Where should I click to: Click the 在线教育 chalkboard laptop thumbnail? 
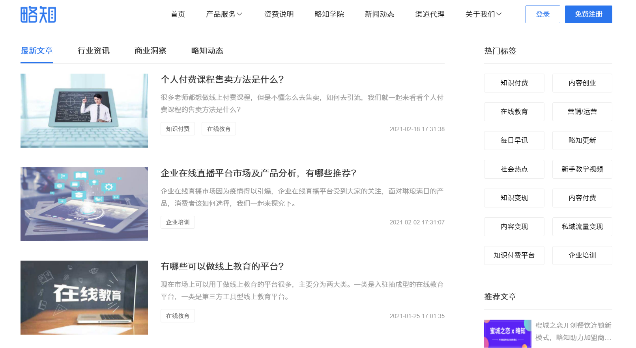(84, 298)
